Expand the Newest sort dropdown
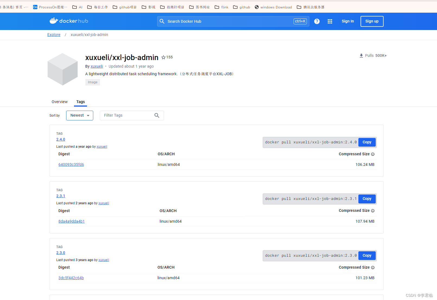The image size is (437, 300). pos(80,116)
